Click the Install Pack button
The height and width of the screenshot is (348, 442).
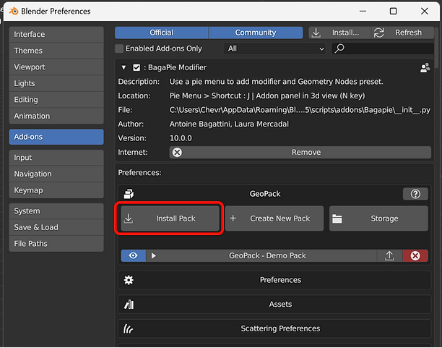tap(168, 218)
